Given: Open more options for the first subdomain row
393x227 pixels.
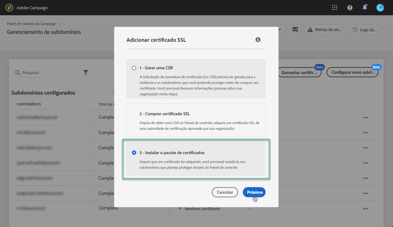Looking at the screenshot, I should tap(366, 117).
